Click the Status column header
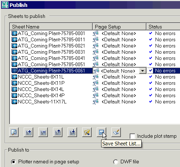Viewport: 180px width, 167px height. coord(163,27)
